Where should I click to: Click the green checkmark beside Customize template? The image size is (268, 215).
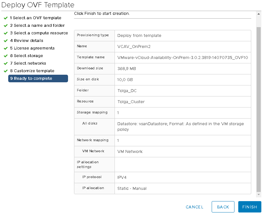(x=6, y=71)
